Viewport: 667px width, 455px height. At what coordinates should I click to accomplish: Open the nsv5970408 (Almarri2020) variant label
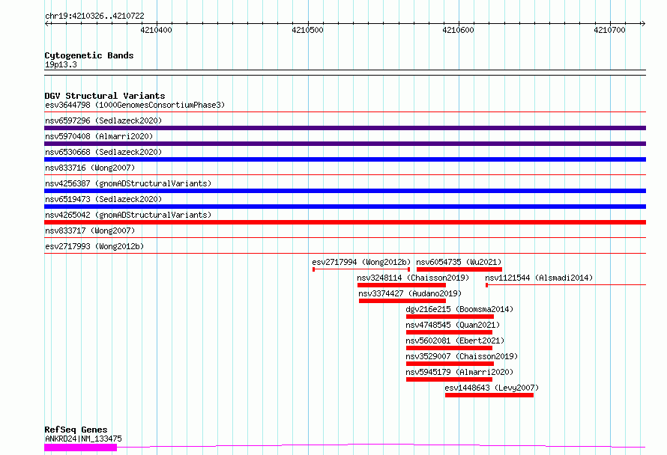99,136
